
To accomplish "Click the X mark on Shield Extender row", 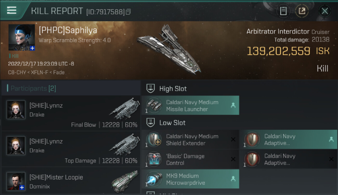I will 233,139.
